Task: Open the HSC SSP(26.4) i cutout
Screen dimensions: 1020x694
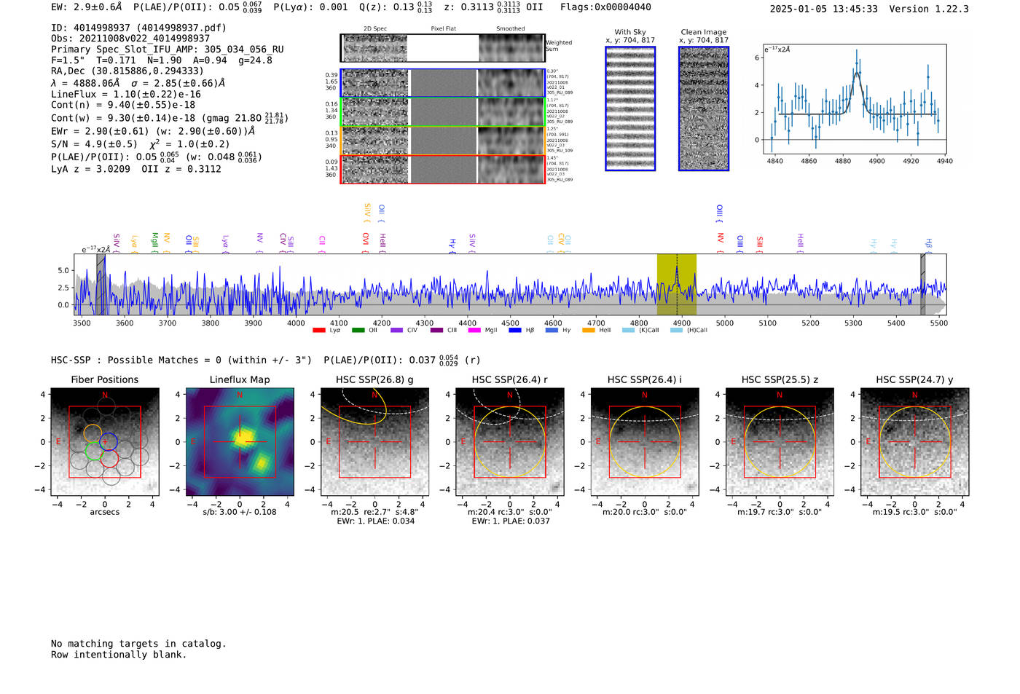Action: [645, 442]
